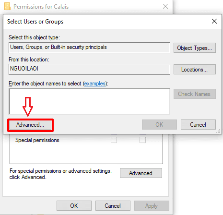Click the NGUOILAOI location field

coord(89,69)
